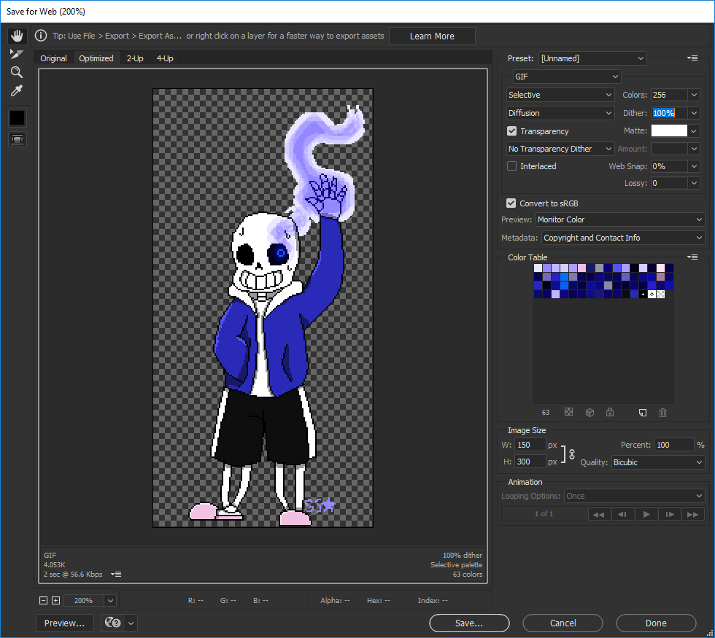
Task: Open the eyedropper color swatch
Action: pyautogui.click(x=18, y=118)
